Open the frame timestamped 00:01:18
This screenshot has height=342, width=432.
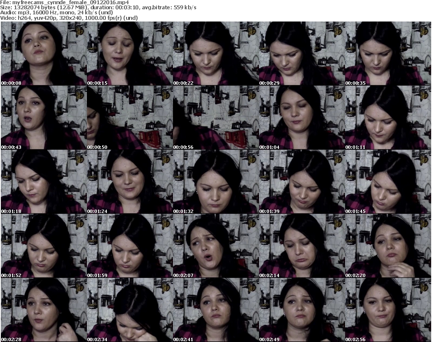[44, 182]
